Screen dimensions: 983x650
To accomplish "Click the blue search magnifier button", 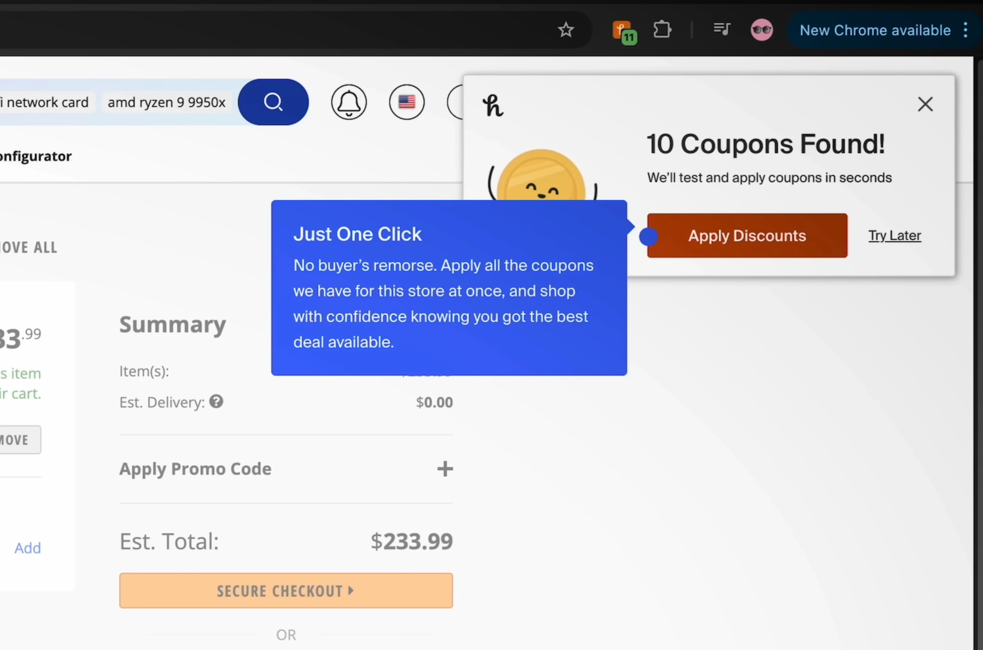I will [x=273, y=102].
